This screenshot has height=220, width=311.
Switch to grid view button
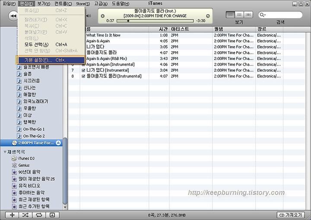coord(239,15)
